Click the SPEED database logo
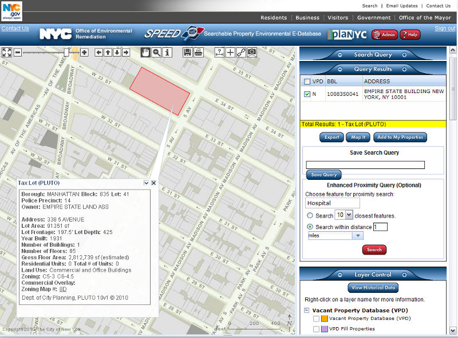Viewport: 458px width, 338px height. pyautogui.click(x=174, y=34)
